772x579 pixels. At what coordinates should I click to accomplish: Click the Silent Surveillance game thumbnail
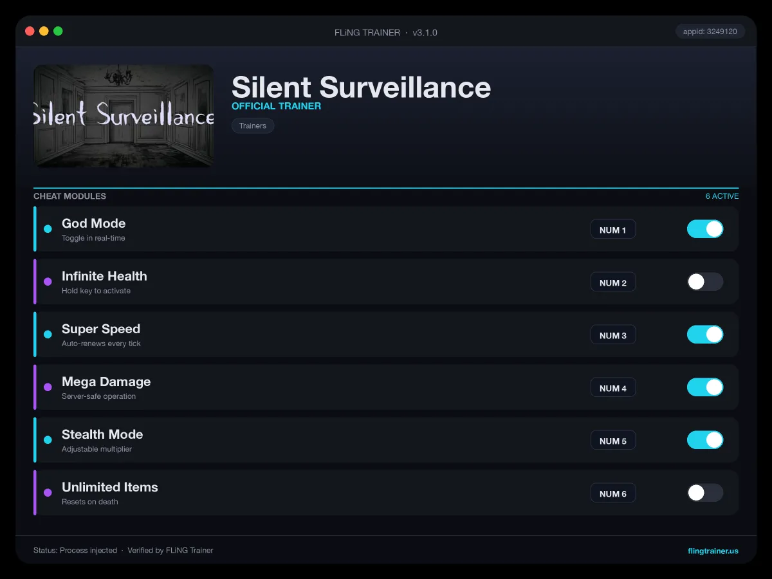[124, 116]
